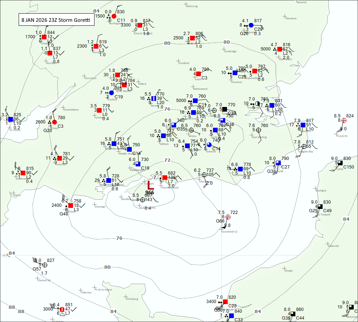Select the 72 isobar label near Southampton
The width and height of the screenshot is (358, 322).
[x=167, y=160]
